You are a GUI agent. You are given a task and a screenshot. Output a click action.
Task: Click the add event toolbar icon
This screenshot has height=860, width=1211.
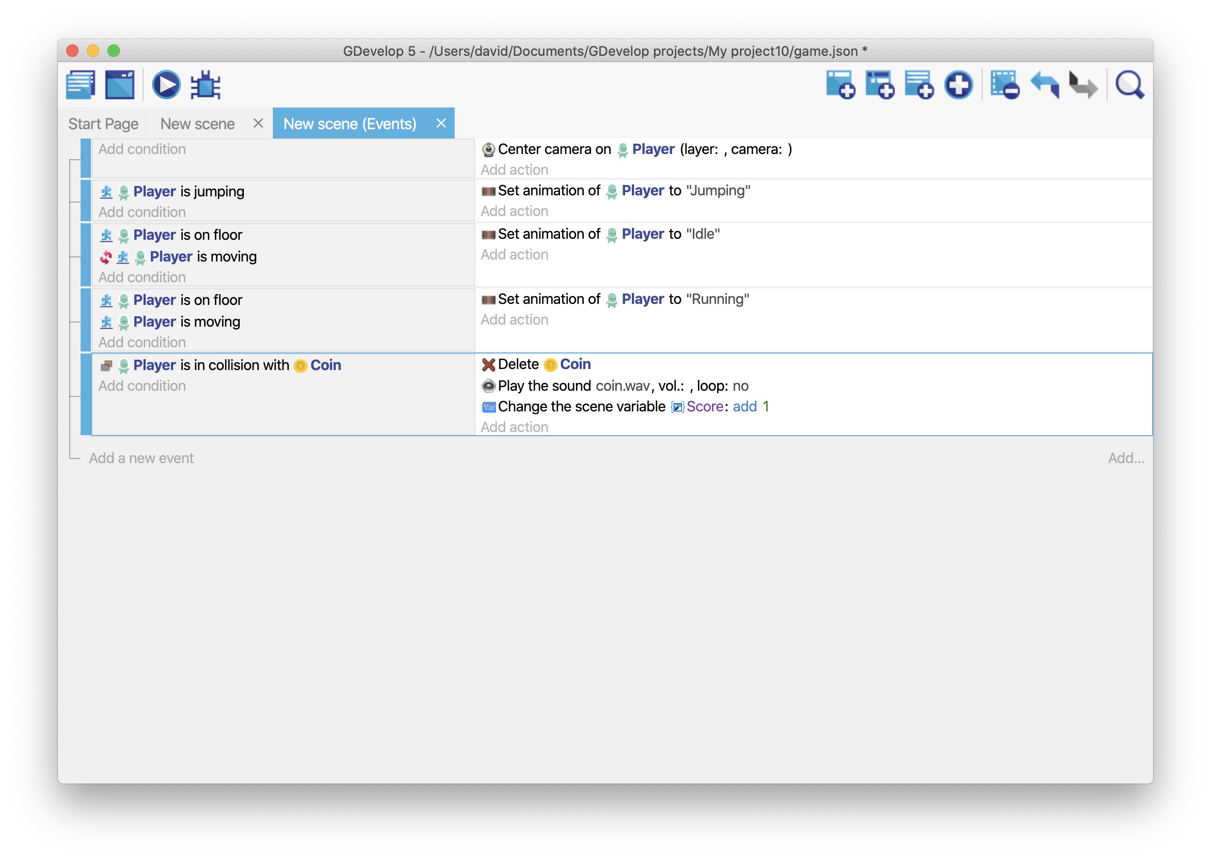(x=840, y=85)
